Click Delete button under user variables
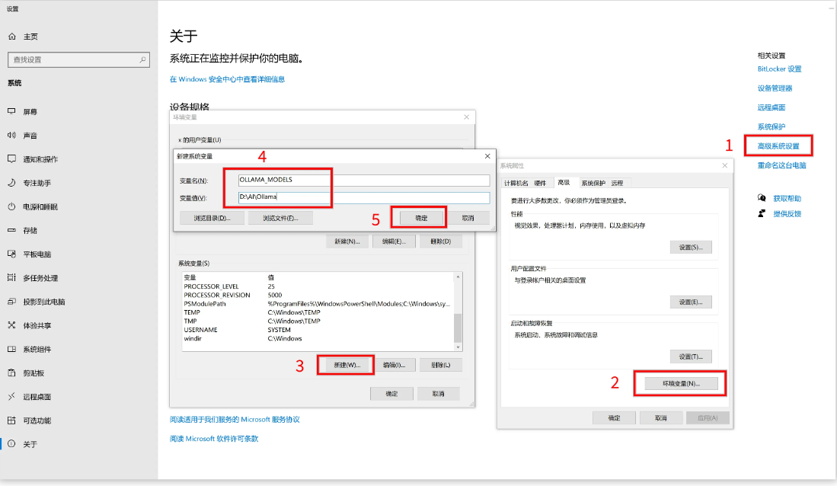 [x=440, y=241]
